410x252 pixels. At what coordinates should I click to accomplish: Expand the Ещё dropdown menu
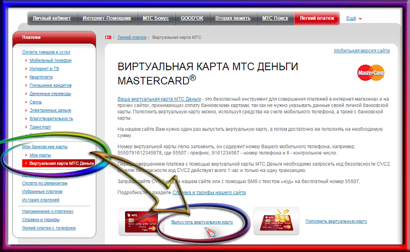[x=354, y=18]
